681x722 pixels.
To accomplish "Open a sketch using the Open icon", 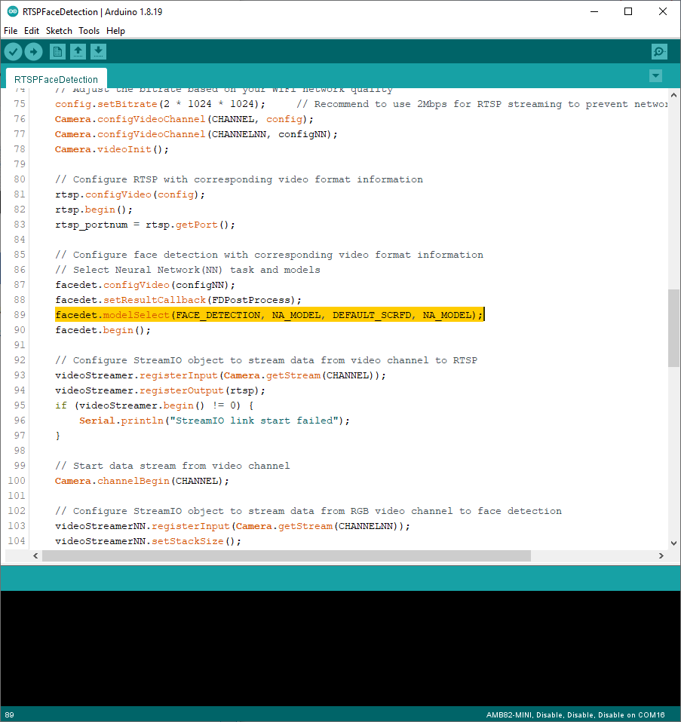I will (78, 51).
